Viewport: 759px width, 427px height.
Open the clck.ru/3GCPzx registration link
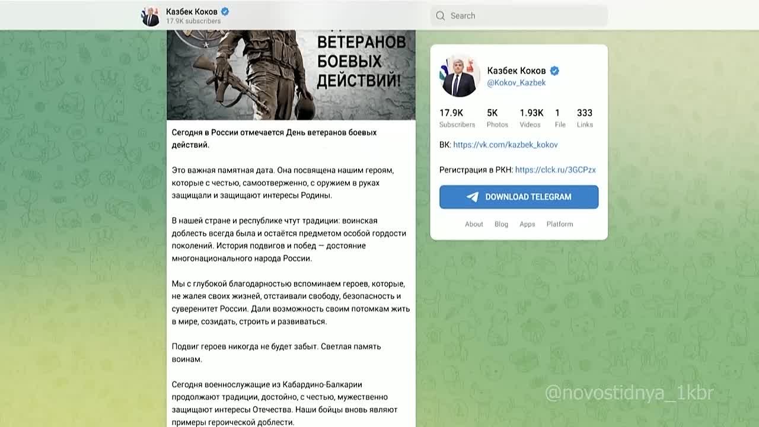pyautogui.click(x=556, y=170)
